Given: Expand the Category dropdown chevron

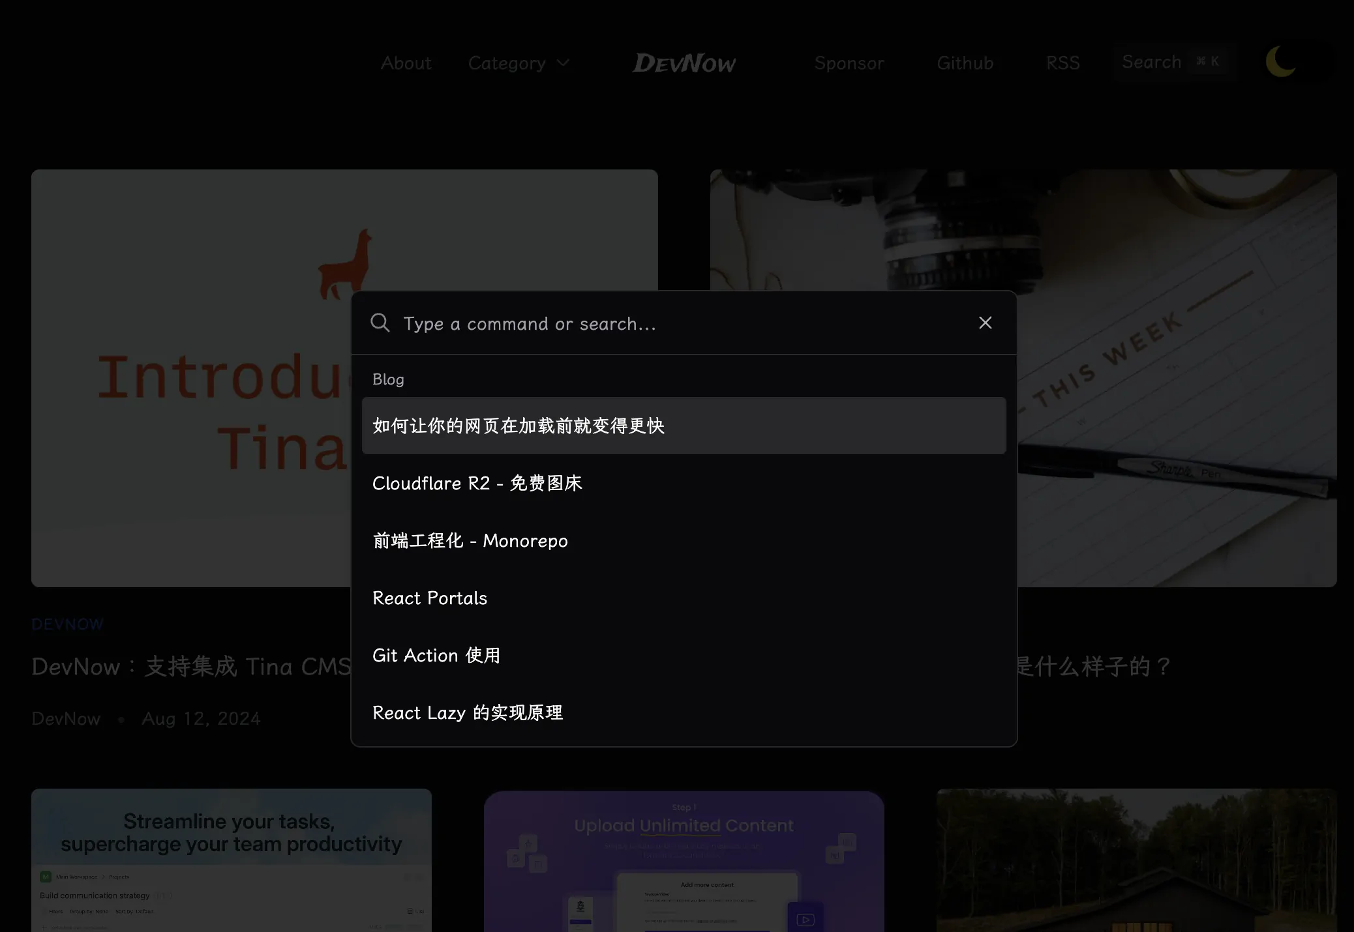Looking at the screenshot, I should coord(564,63).
